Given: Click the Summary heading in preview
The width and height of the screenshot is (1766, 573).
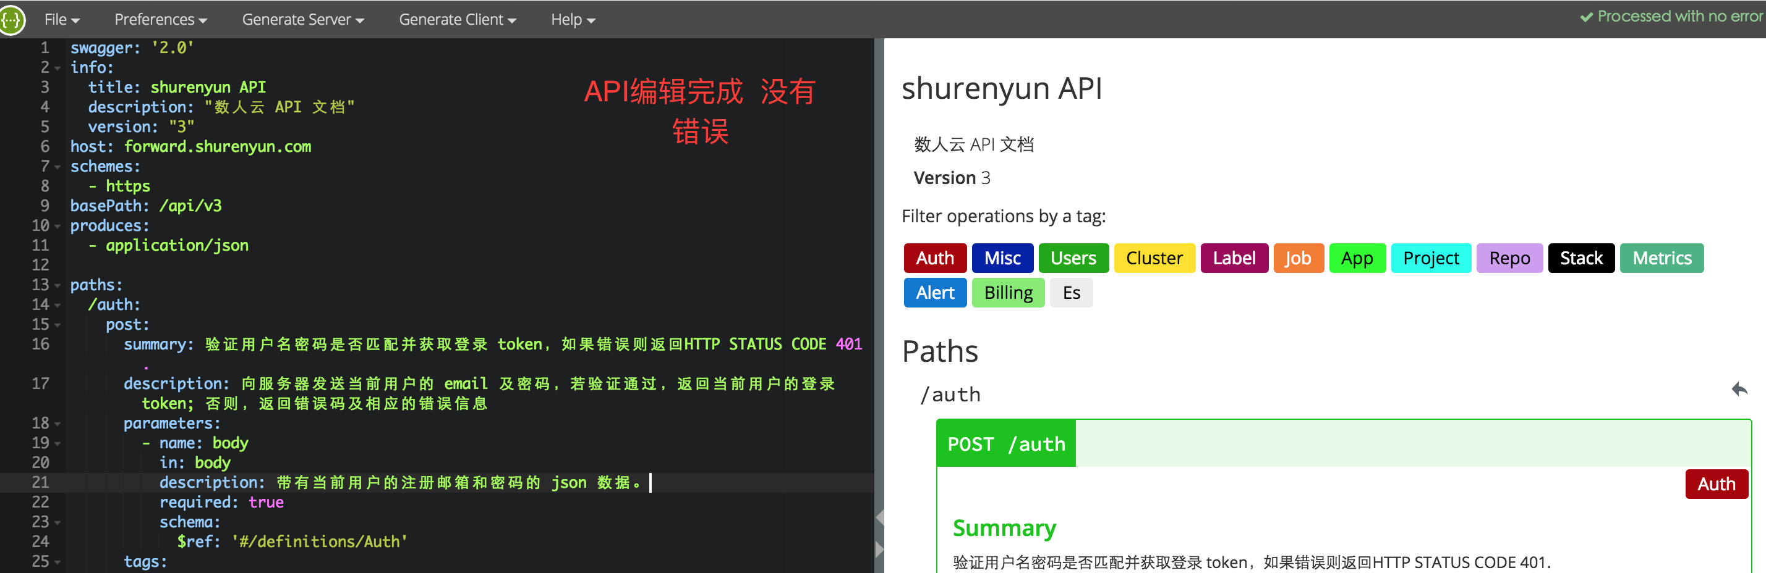Looking at the screenshot, I should tap(1004, 528).
